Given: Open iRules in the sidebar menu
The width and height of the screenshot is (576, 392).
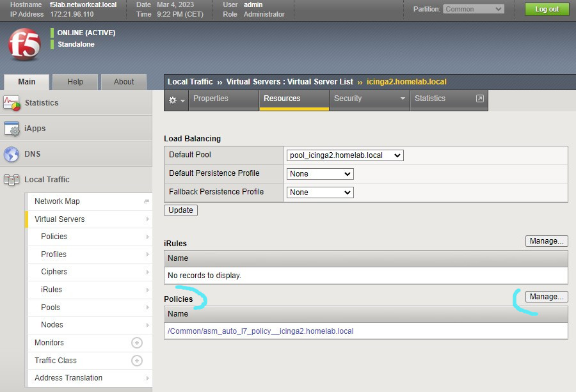Looking at the screenshot, I should pyautogui.click(x=51, y=290).
